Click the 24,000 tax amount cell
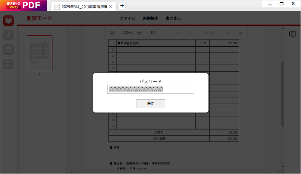Screen dimensions: 301x174 [x=224, y=132]
